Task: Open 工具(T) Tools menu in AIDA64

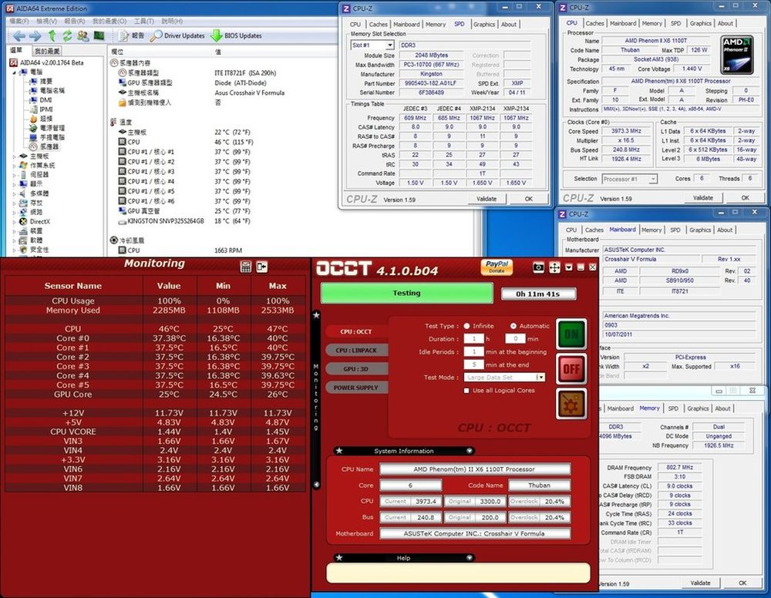Action: click(144, 21)
